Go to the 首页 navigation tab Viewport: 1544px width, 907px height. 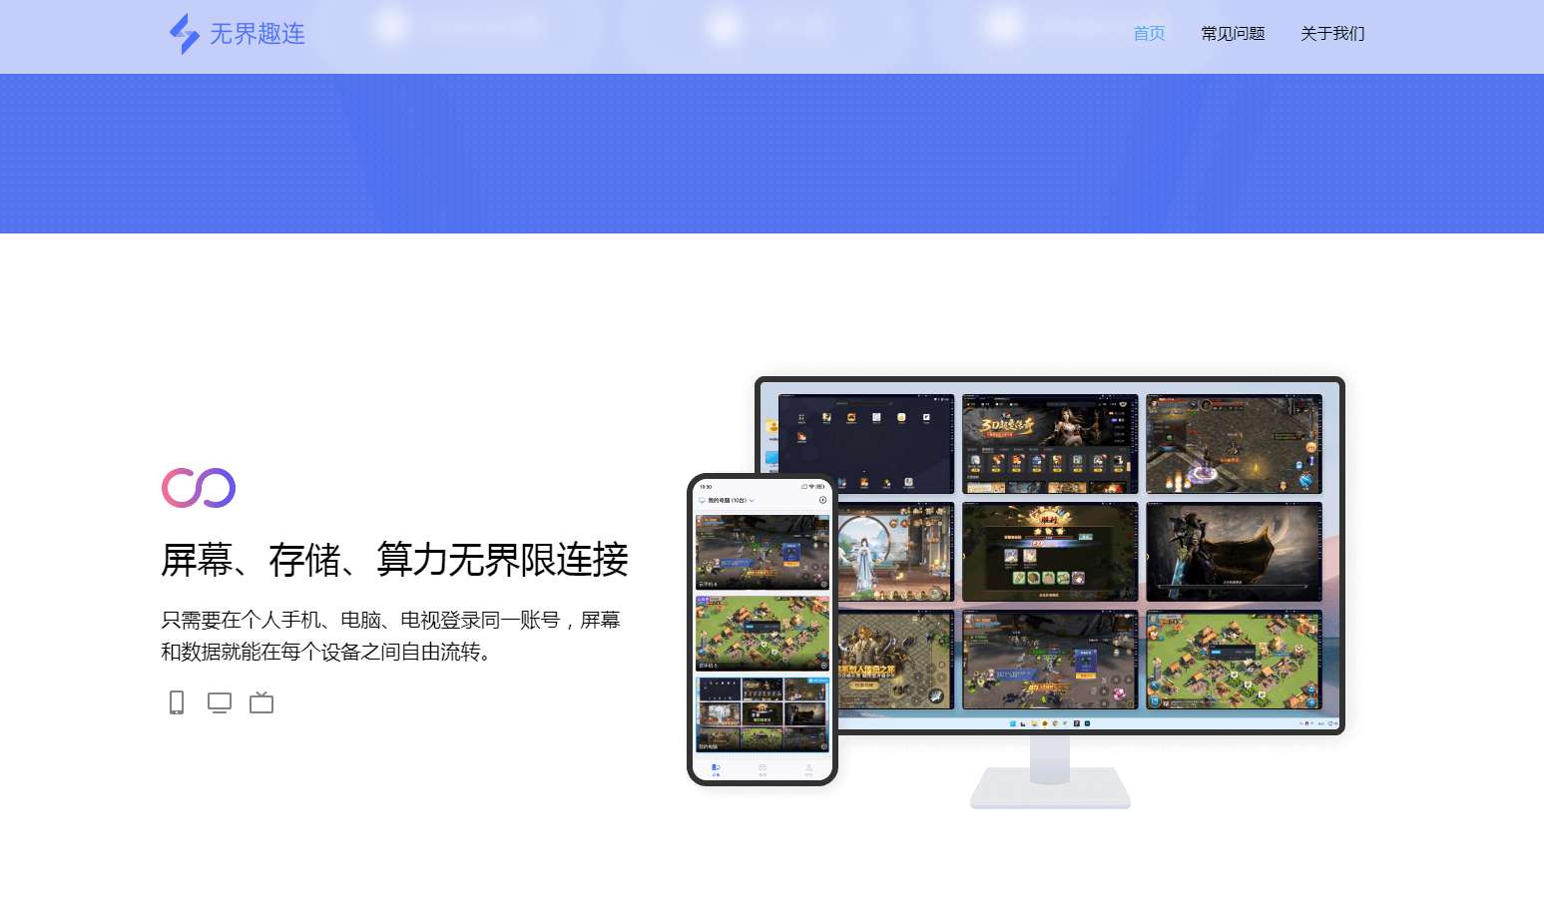click(1149, 34)
